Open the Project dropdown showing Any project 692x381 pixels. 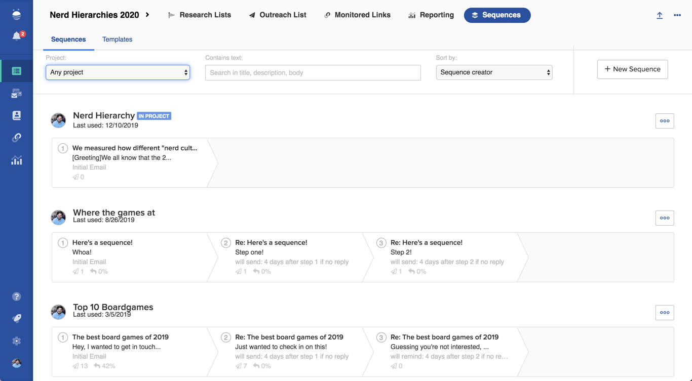click(x=118, y=72)
